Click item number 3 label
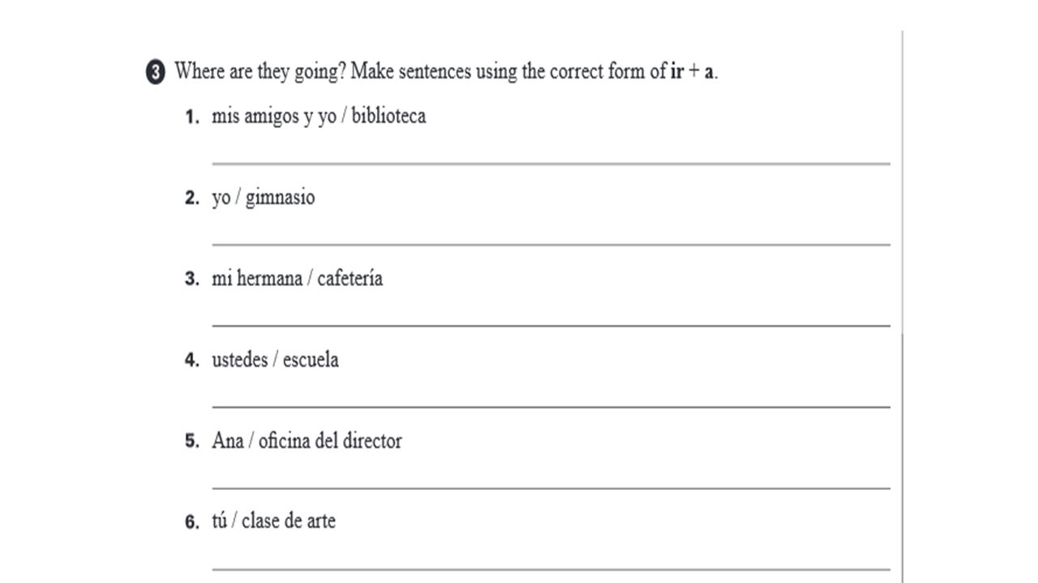The image size is (1038, 583). coord(191,279)
